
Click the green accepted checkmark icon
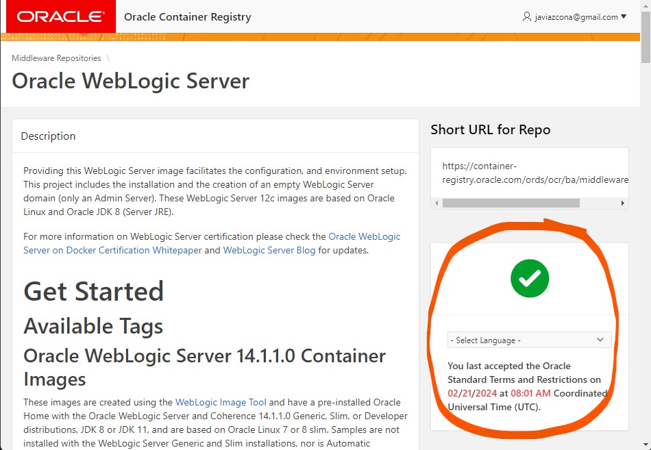click(530, 278)
